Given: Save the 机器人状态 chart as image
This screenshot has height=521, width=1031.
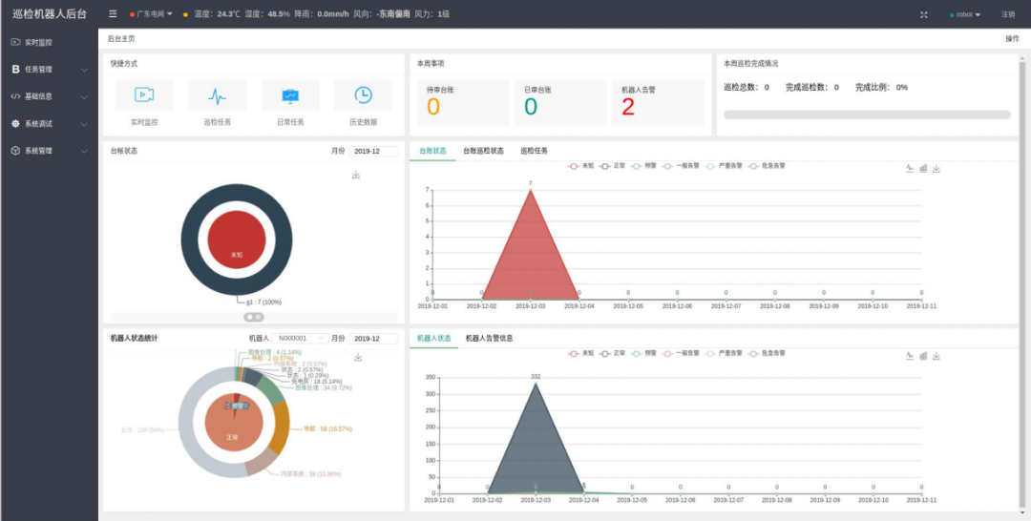Looking at the screenshot, I should 936,356.
